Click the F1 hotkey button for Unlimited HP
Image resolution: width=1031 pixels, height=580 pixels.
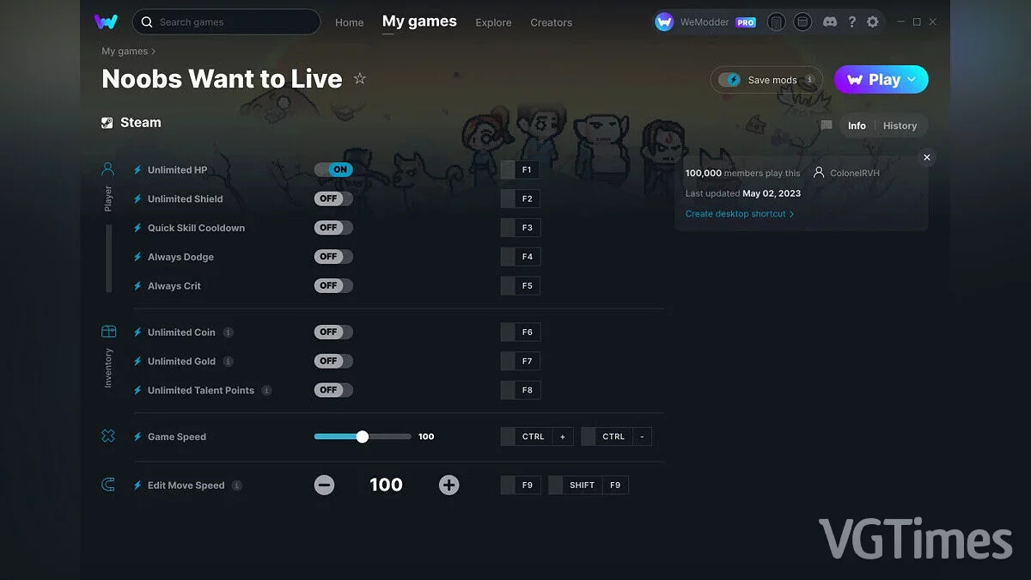[x=520, y=170]
